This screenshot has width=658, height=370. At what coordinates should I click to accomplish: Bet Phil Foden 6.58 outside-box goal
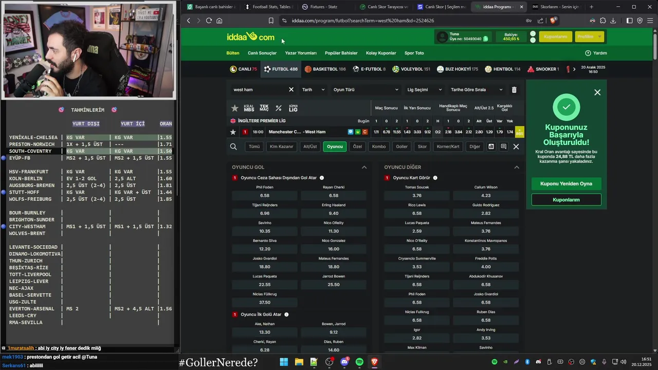pyautogui.click(x=265, y=195)
